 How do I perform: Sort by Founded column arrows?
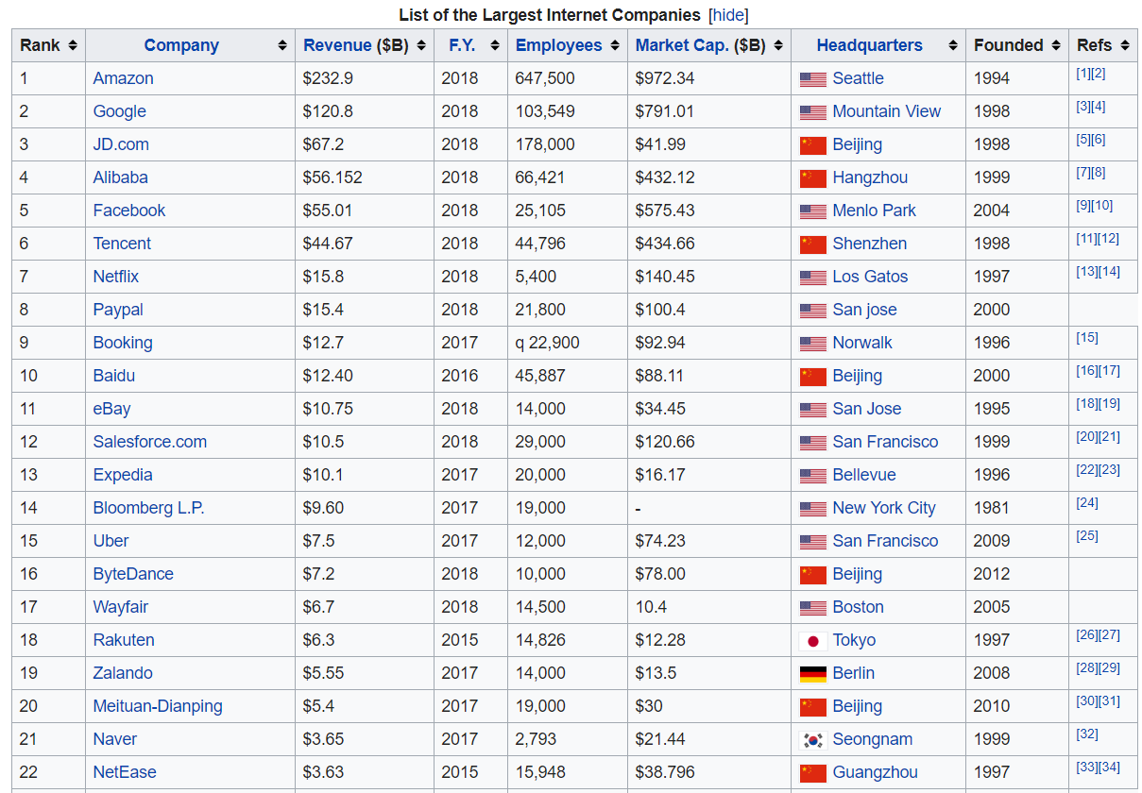[x=1057, y=45]
